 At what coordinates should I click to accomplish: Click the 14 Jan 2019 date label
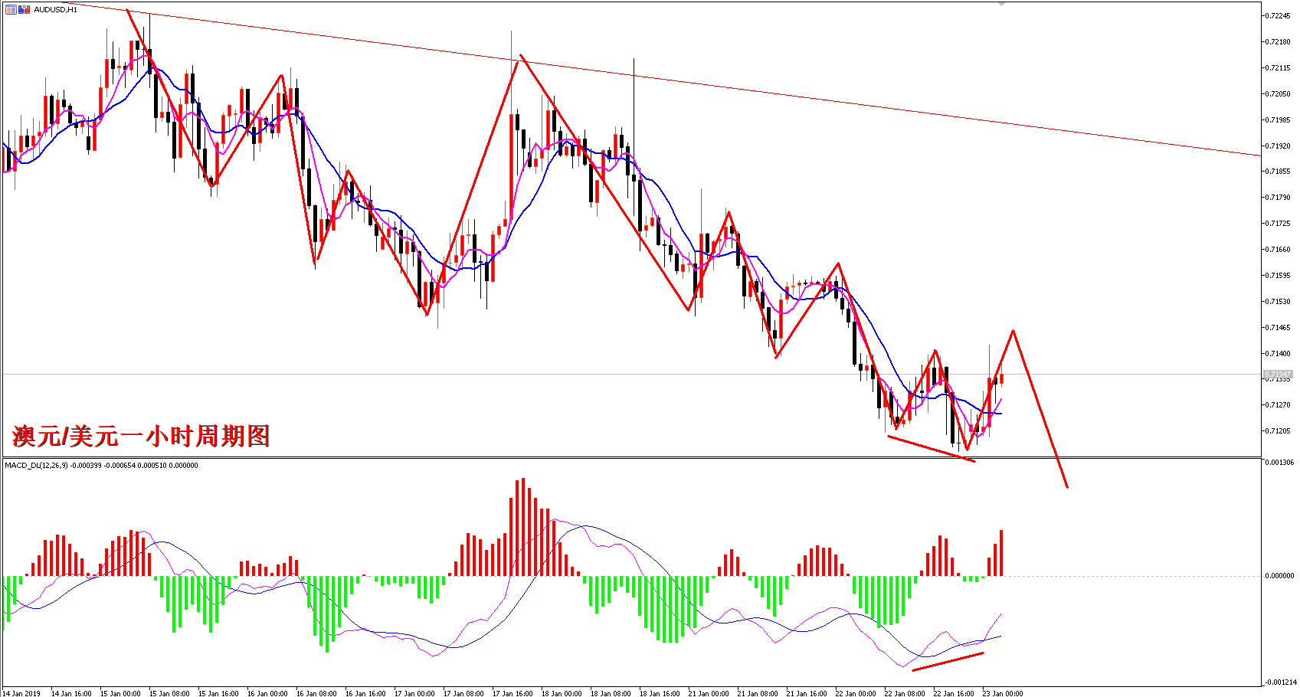(x=21, y=693)
